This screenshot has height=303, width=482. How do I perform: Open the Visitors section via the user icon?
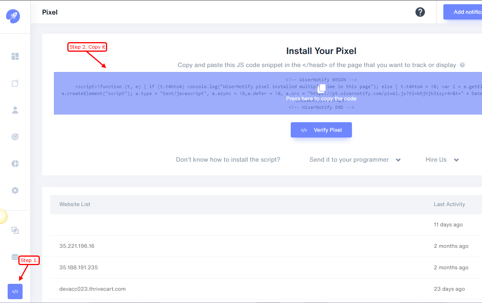tap(15, 110)
